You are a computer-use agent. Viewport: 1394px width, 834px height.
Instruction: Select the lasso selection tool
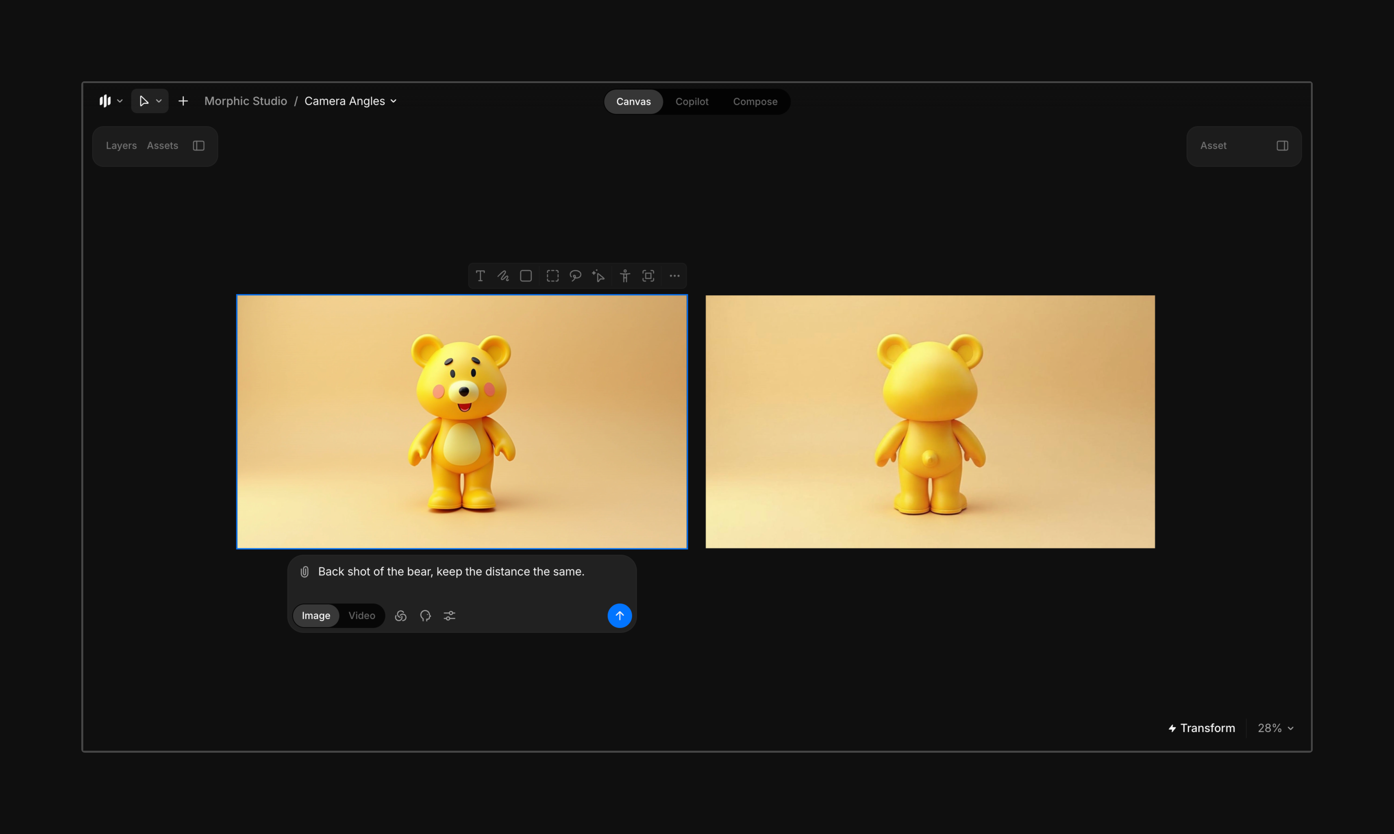tap(575, 276)
